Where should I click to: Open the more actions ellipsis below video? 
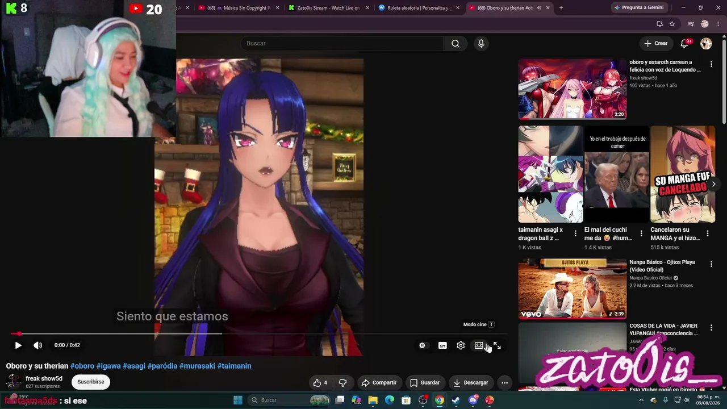(x=504, y=383)
